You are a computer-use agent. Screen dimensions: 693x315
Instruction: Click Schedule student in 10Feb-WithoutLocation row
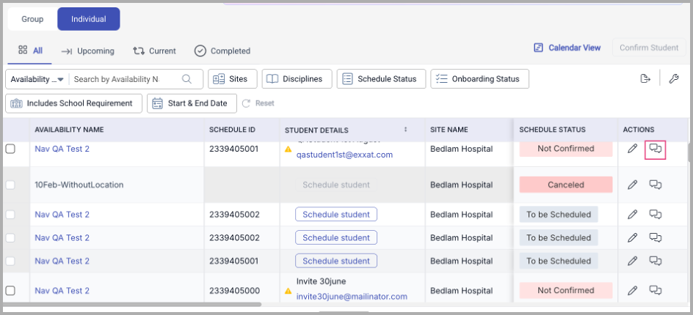coord(336,185)
